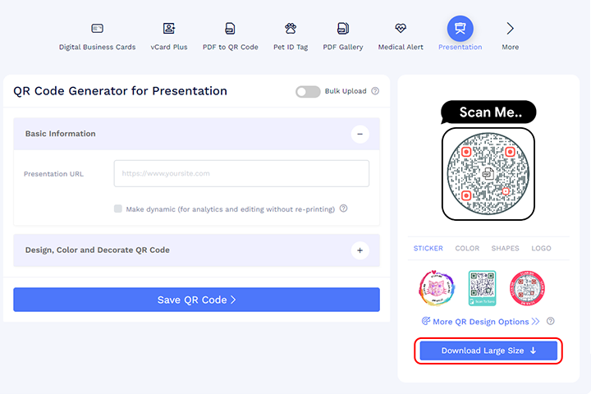Open help icon next to Bulk Upload

pyautogui.click(x=375, y=91)
